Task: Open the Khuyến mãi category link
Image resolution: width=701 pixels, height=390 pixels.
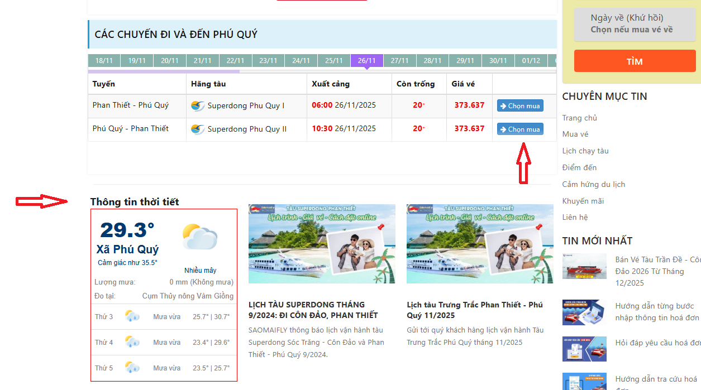Action: 583,201
